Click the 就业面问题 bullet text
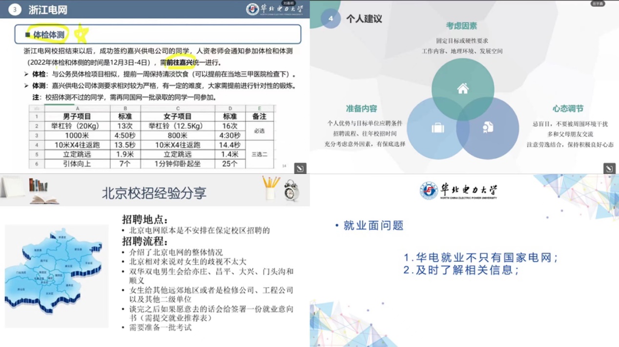This screenshot has width=619, height=347. point(373,226)
